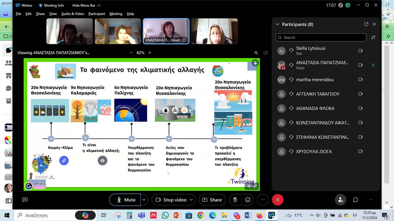Viewport: 394px width, 221px height.
Task: Open the Audio & Video menu
Action: pyautogui.click(x=72, y=14)
